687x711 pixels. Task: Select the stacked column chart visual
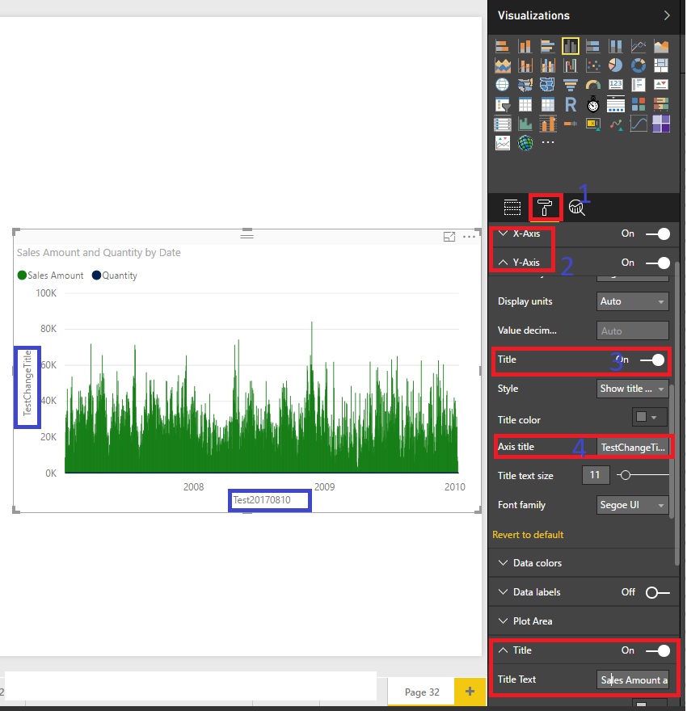(525, 46)
